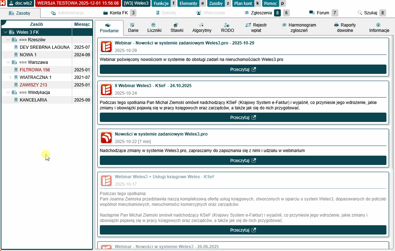Collapse the Weles 3 FK root node
The width and height of the screenshot is (395, 251).
5,32
